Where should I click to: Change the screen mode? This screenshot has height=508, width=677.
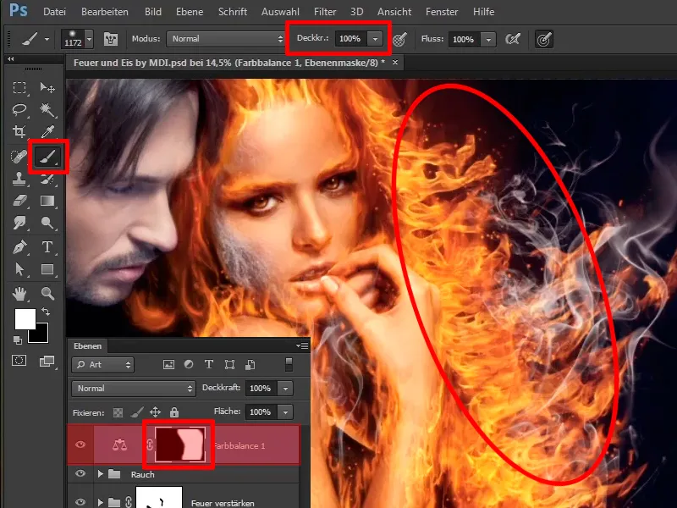click(47, 362)
